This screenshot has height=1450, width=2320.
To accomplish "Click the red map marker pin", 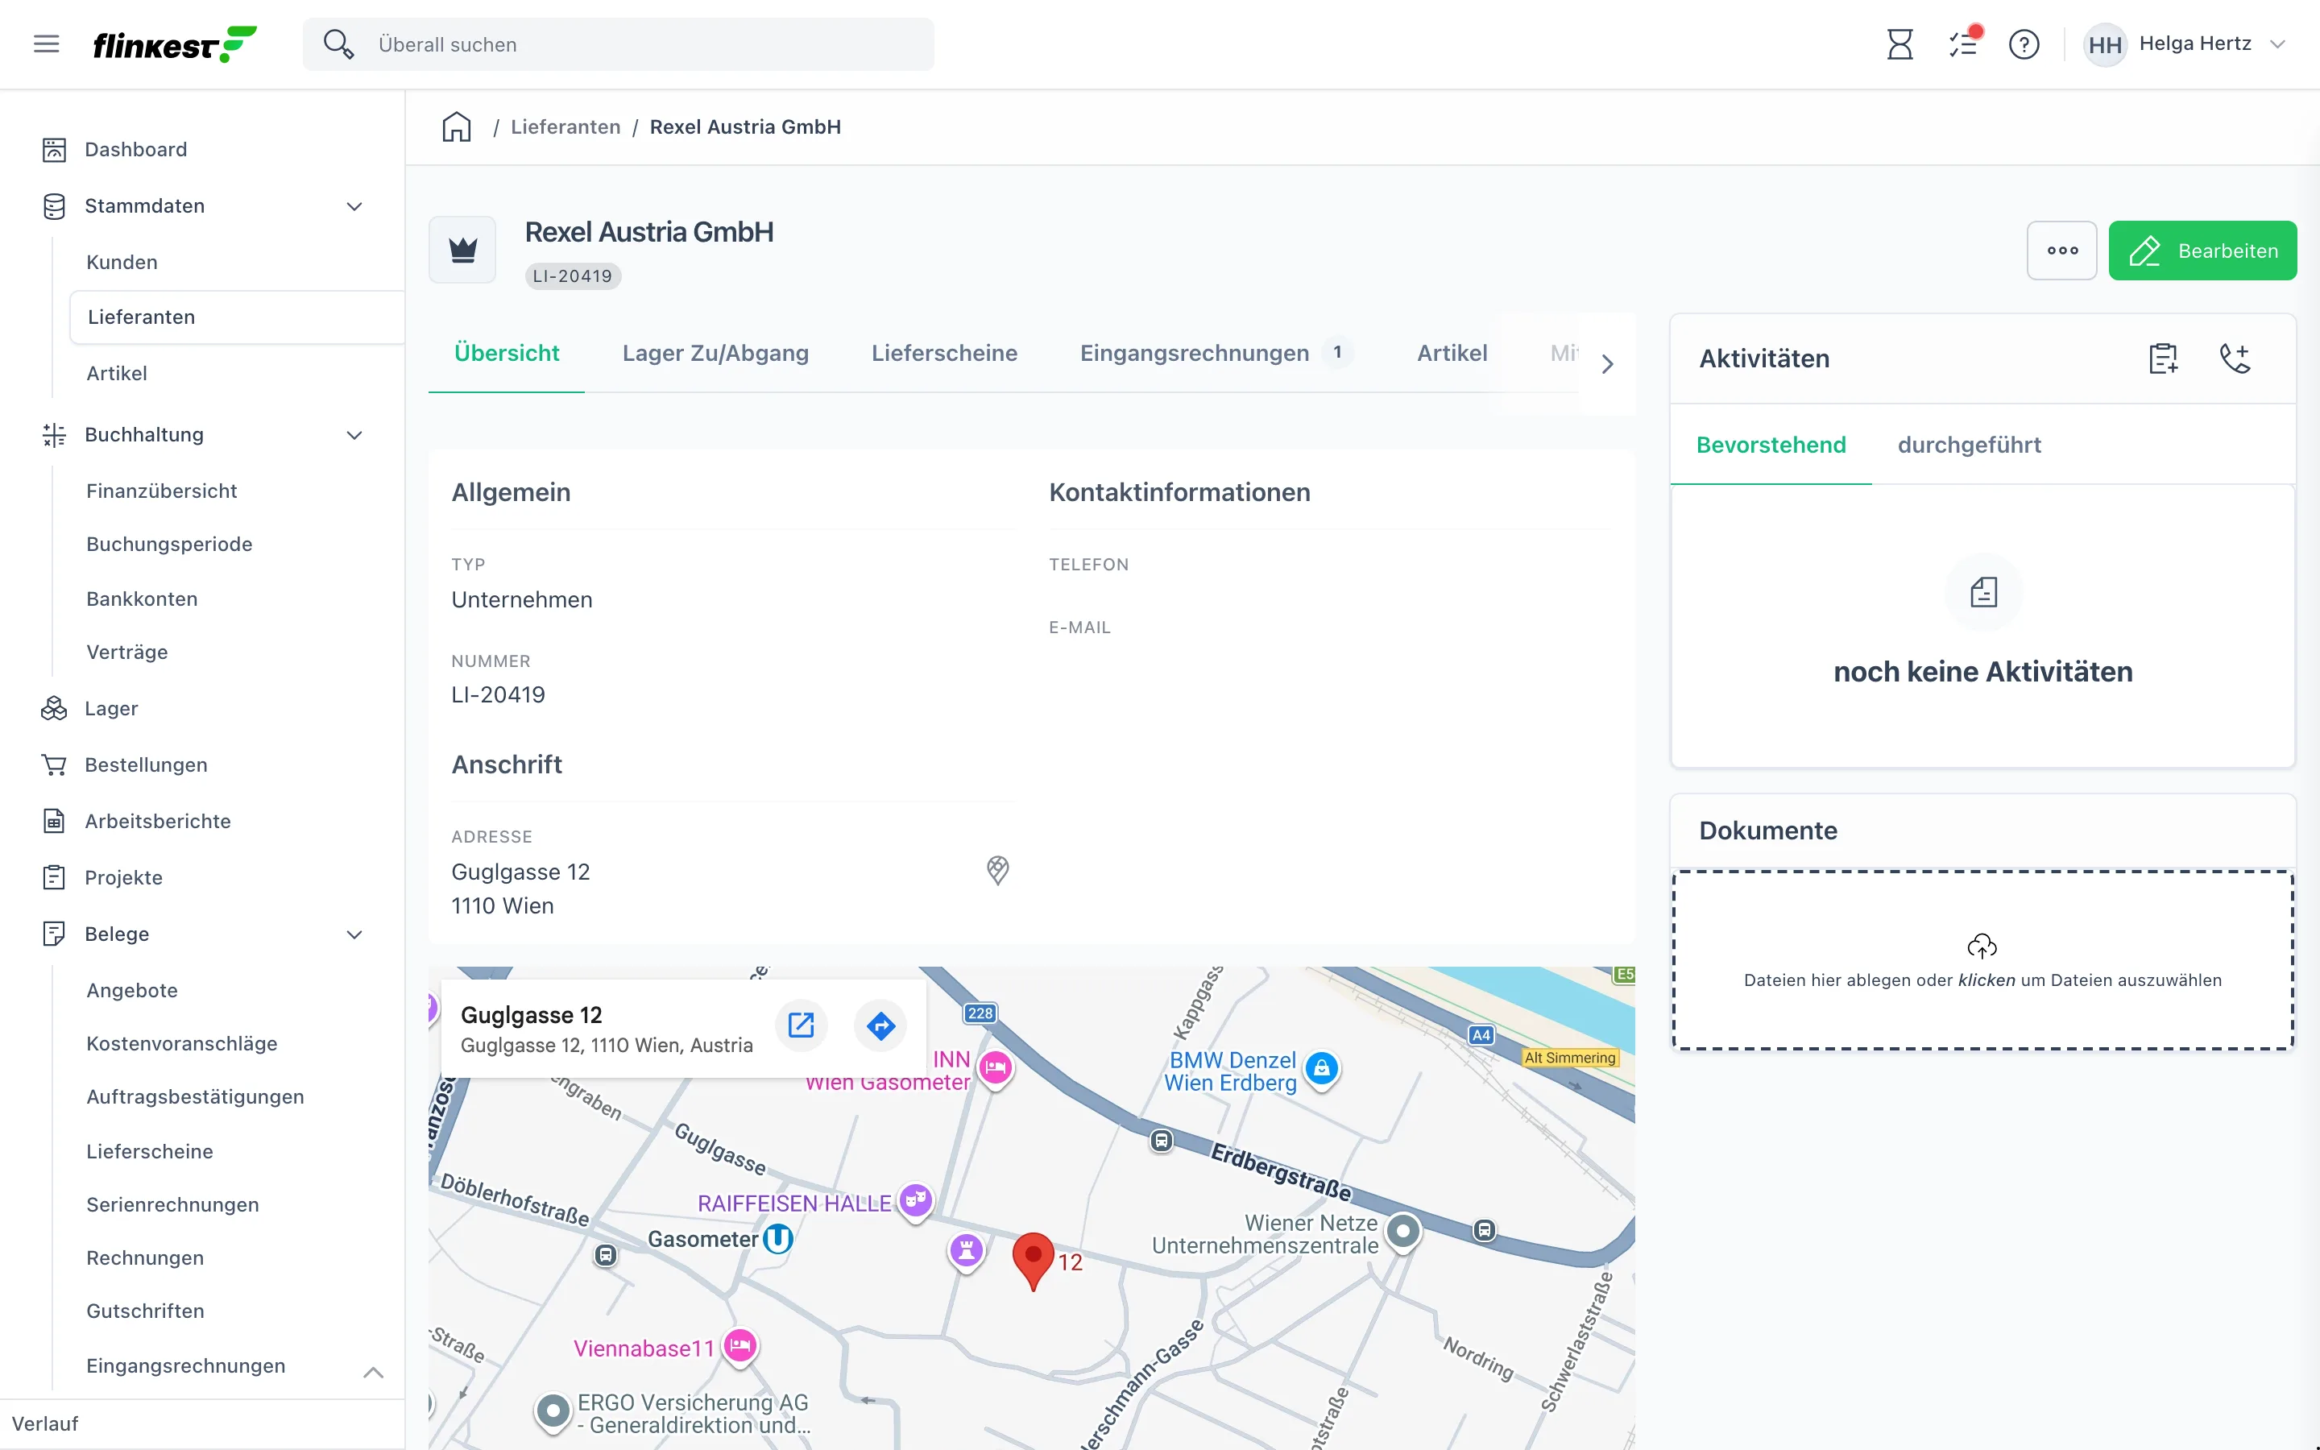I will click(x=1034, y=1261).
